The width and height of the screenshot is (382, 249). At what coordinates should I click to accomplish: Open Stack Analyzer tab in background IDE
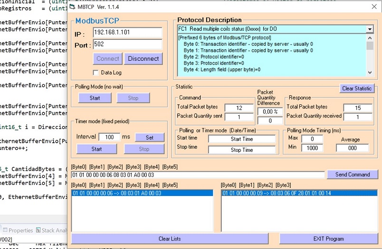coord(51,231)
